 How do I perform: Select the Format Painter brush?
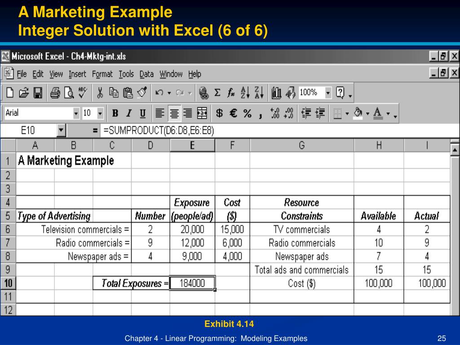pyautogui.click(x=142, y=93)
